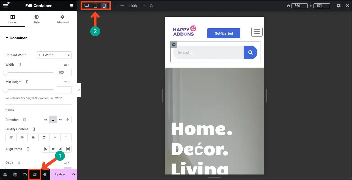Open the preview page hamburger menu
352x180 pixels.
(257, 32)
